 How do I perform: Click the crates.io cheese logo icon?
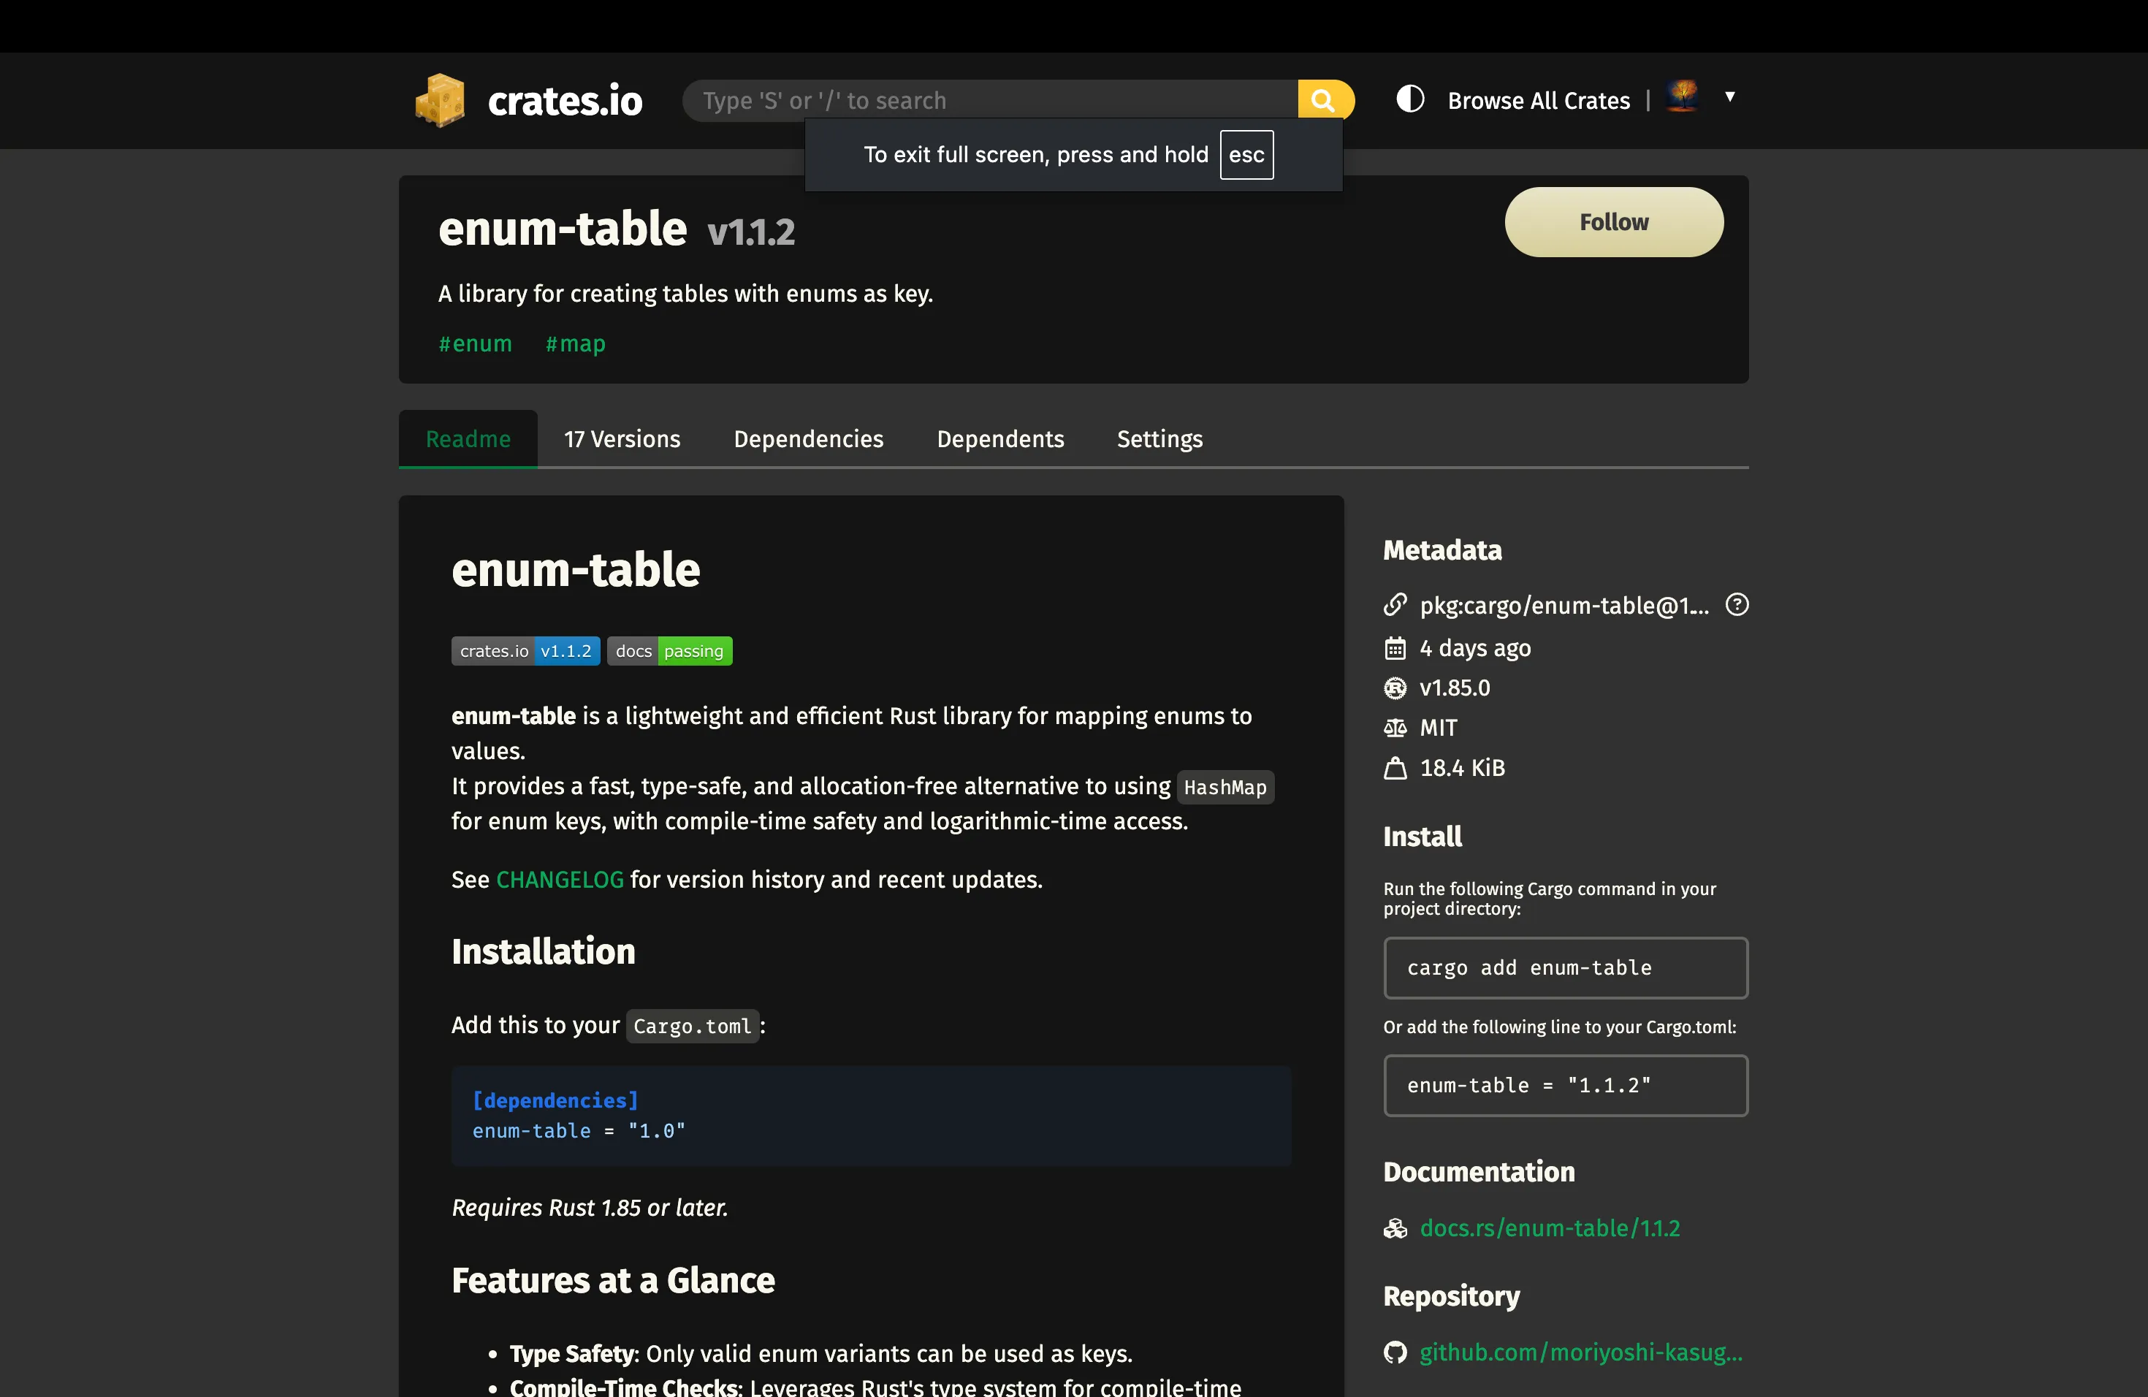[x=440, y=100]
